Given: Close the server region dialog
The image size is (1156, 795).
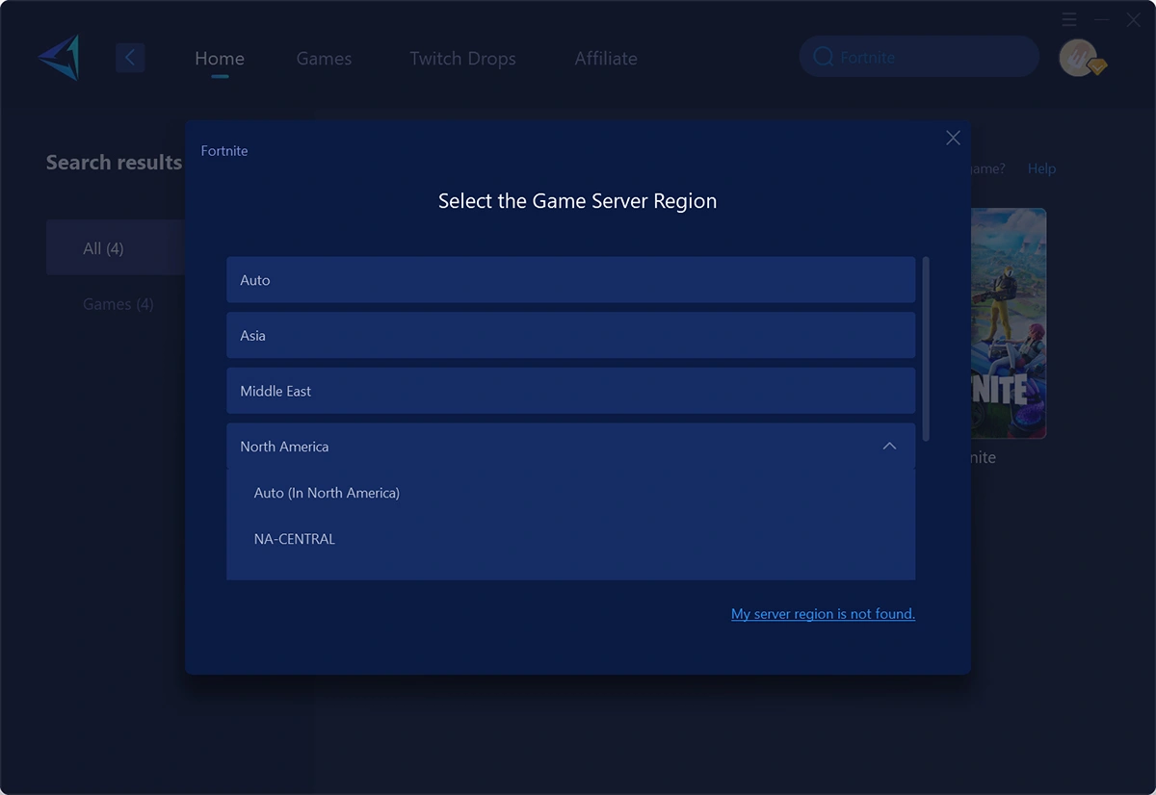Looking at the screenshot, I should pos(953,138).
